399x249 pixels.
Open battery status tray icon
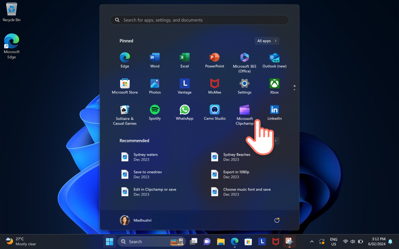point(360,242)
